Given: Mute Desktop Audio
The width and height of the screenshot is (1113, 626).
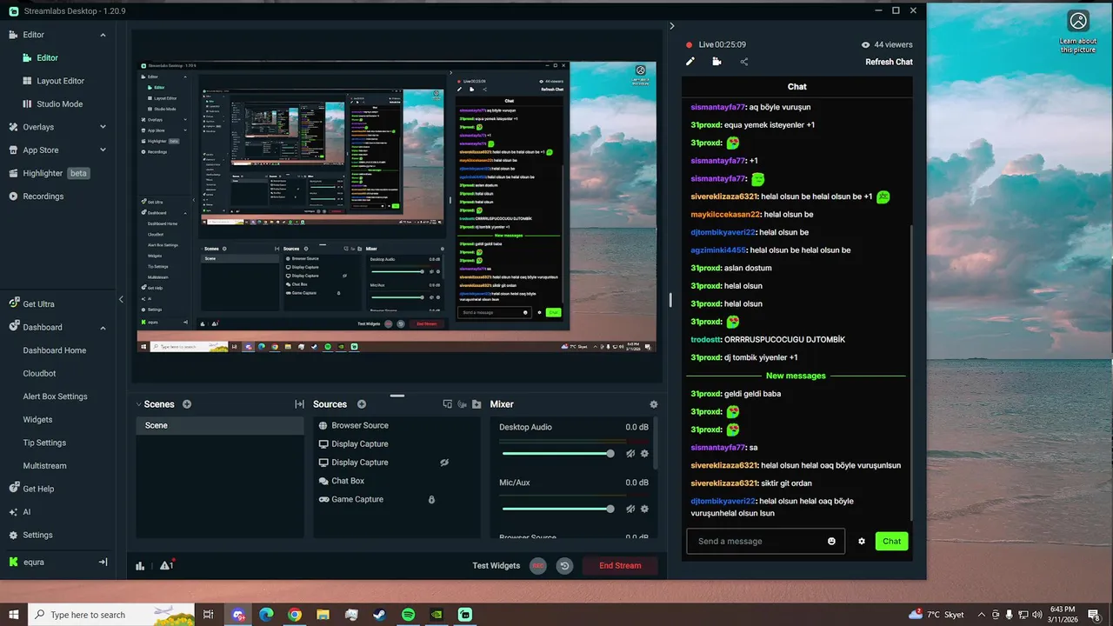Looking at the screenshot, I should (630, 454).
